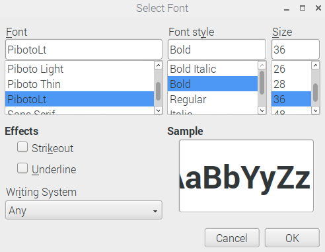The height and width of the screenshot is (252, 325).
Task: Click the Cancel button
Action: point(232,238)
